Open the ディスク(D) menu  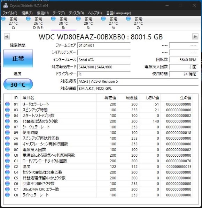76,13
